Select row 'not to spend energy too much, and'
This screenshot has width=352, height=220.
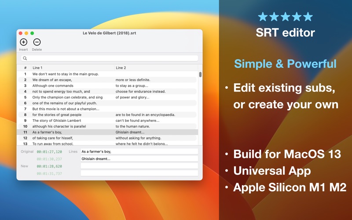tap(107, 92)
